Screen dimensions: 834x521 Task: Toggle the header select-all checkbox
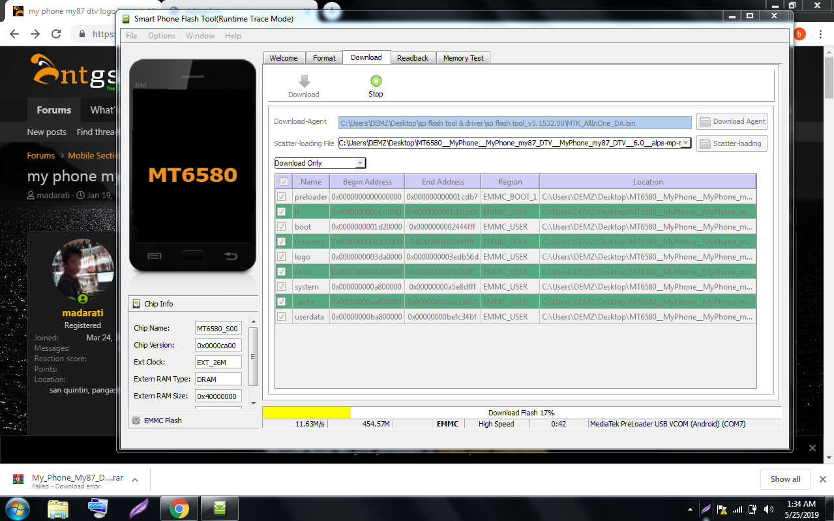[282, 182]
